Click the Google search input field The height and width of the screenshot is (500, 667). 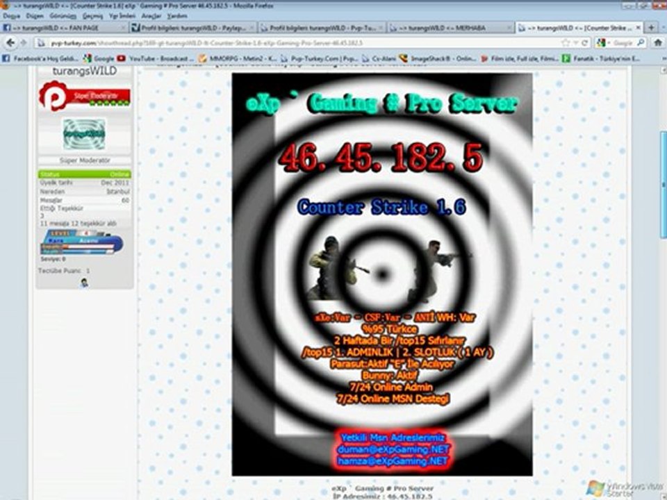coord(623,42)
